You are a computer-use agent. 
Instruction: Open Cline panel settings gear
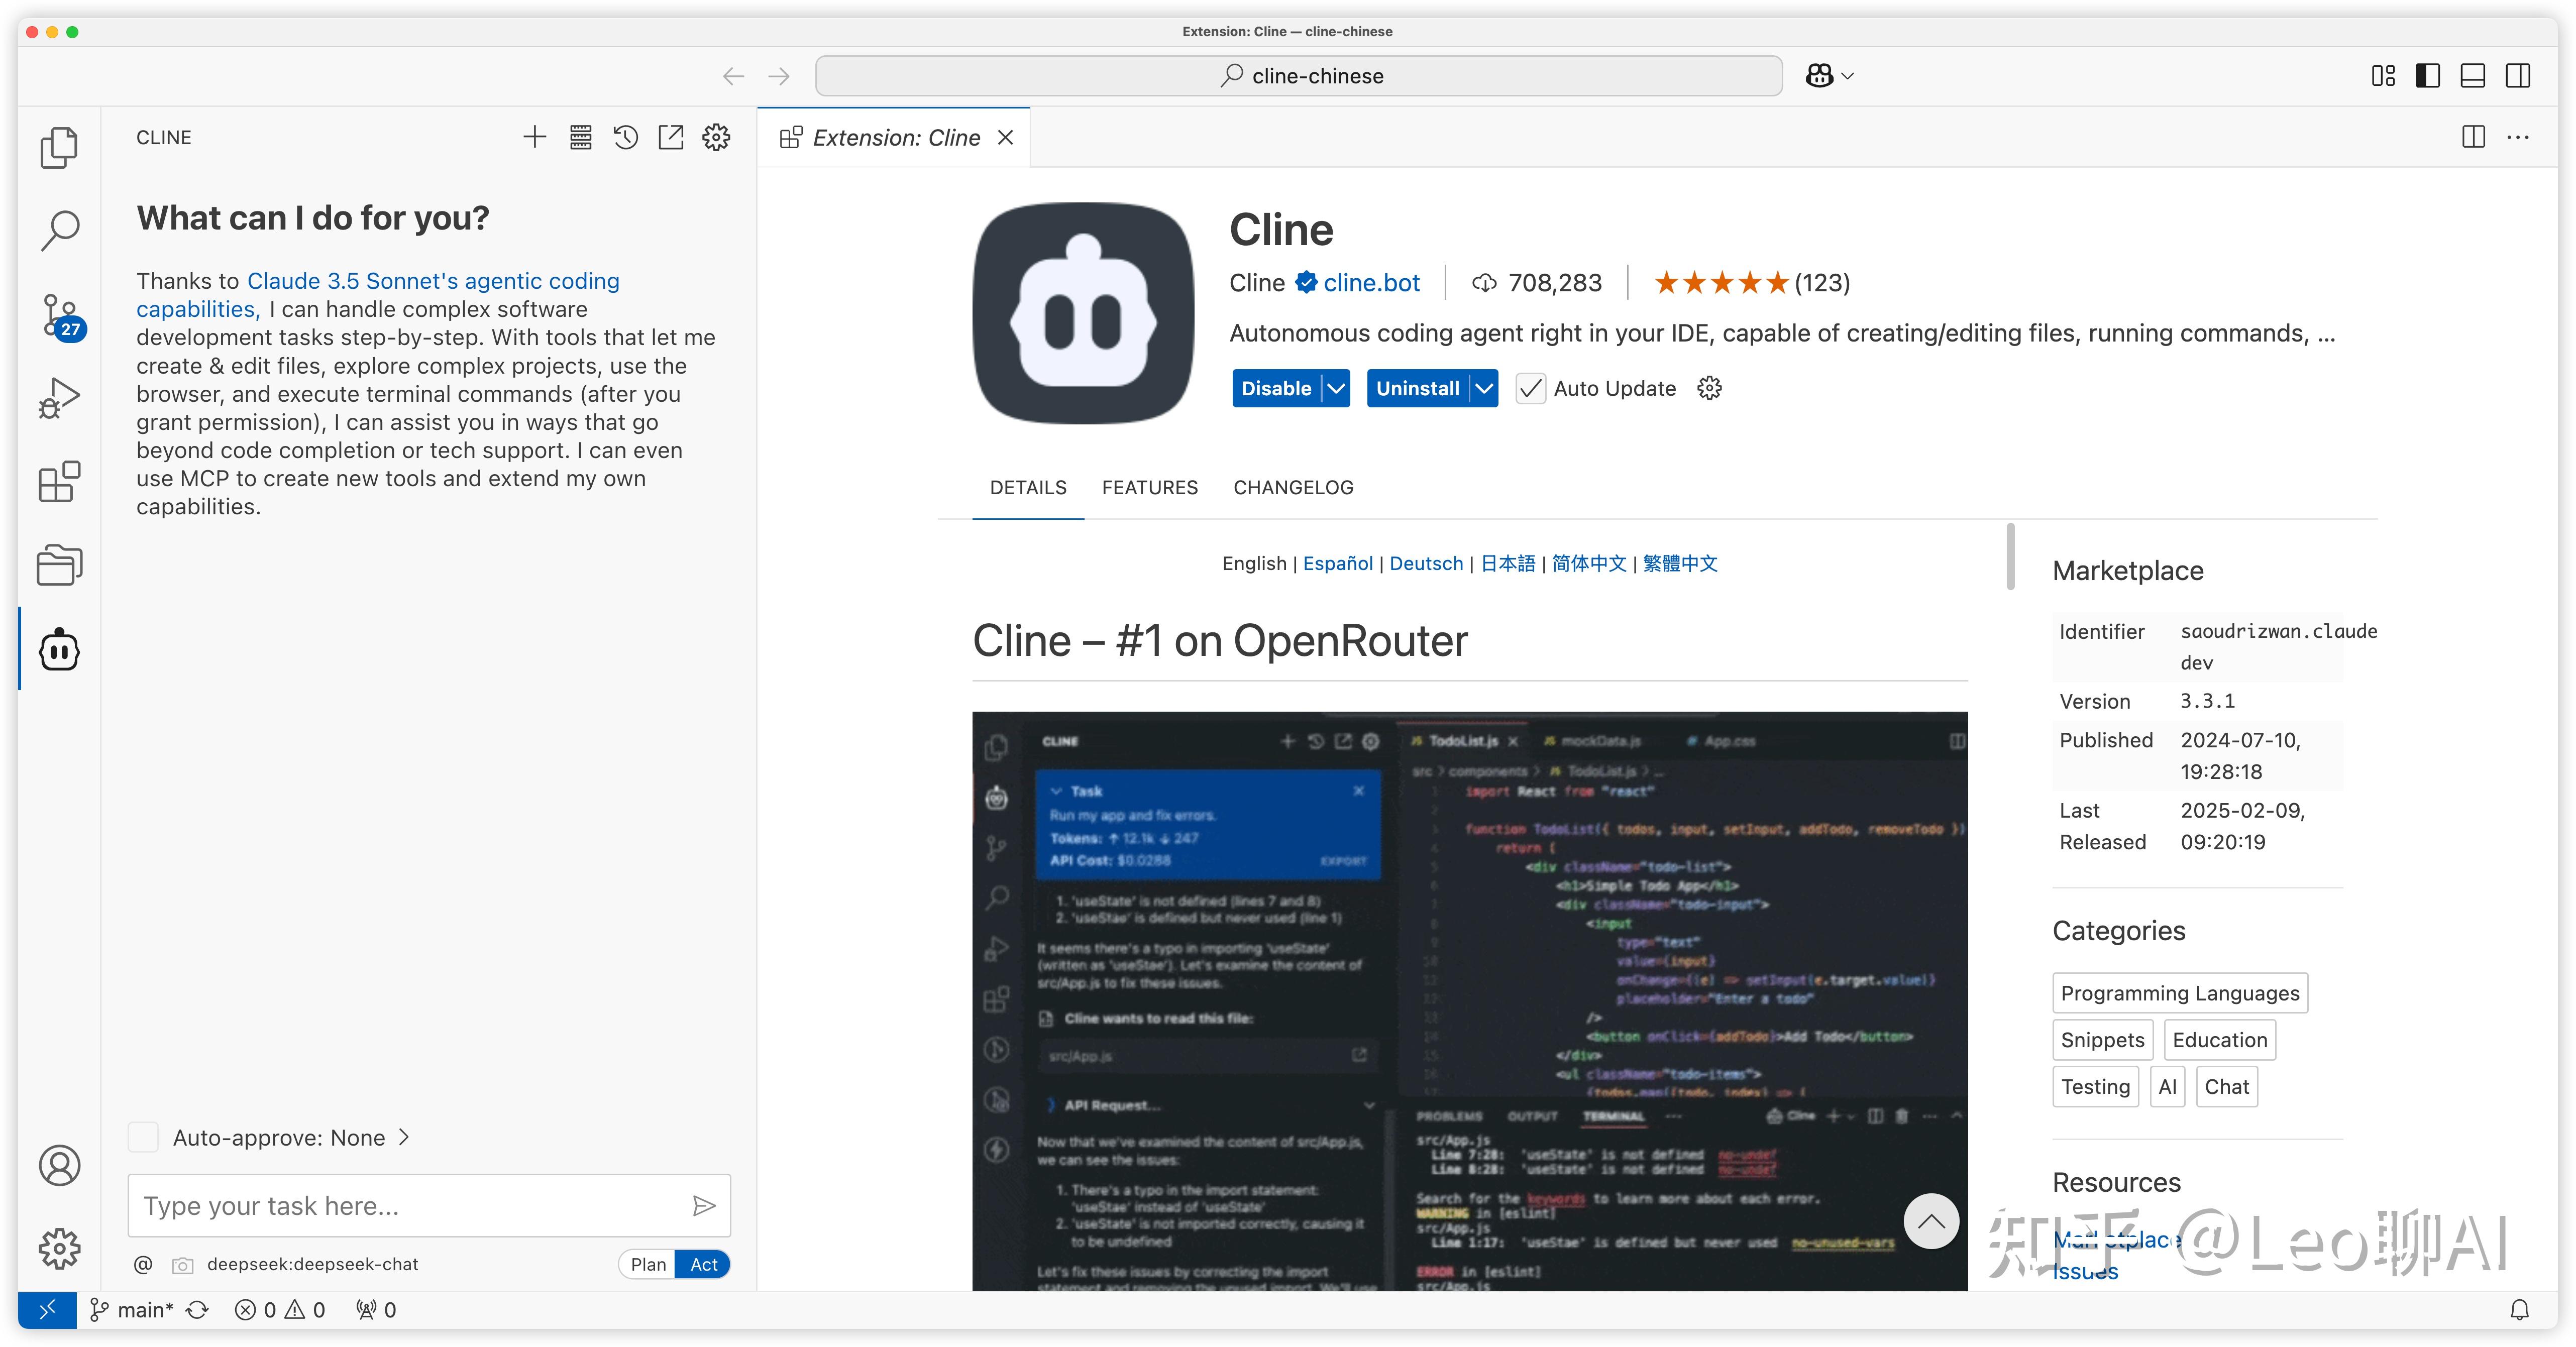click(x=715, y=137)
